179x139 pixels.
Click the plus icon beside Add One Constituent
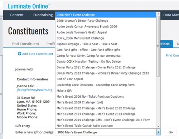click(19, 54)
